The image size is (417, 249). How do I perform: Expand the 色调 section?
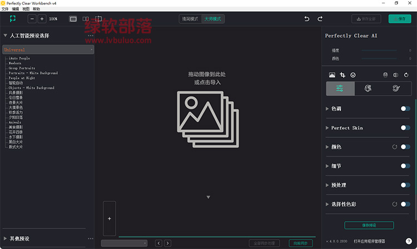327,109
